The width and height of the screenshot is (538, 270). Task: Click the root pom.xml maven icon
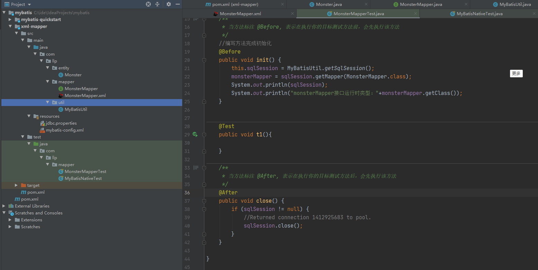[x=17, y=199]
